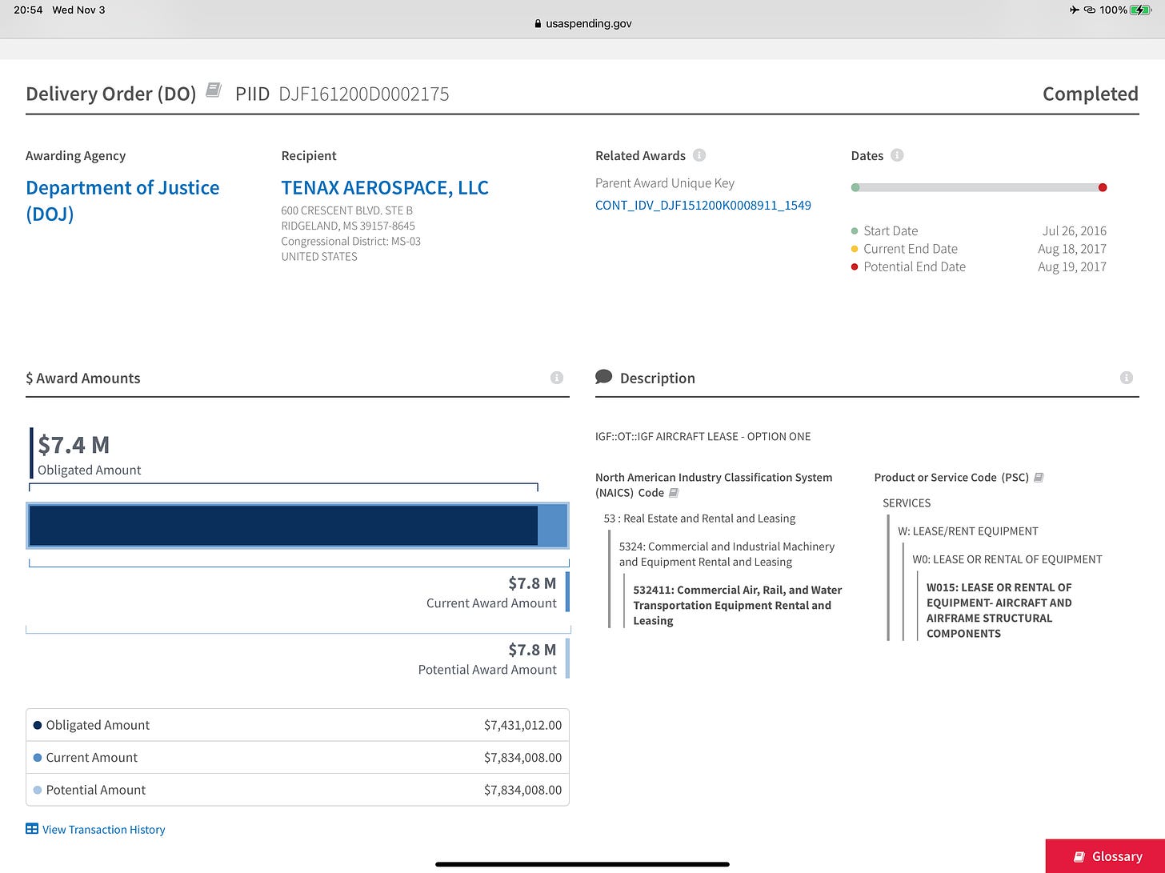Image resolution: width=1165 pixels, height=873 pixels.
Task: Tap the usaspending.gov address bar
Action: [x=582, y=23]
